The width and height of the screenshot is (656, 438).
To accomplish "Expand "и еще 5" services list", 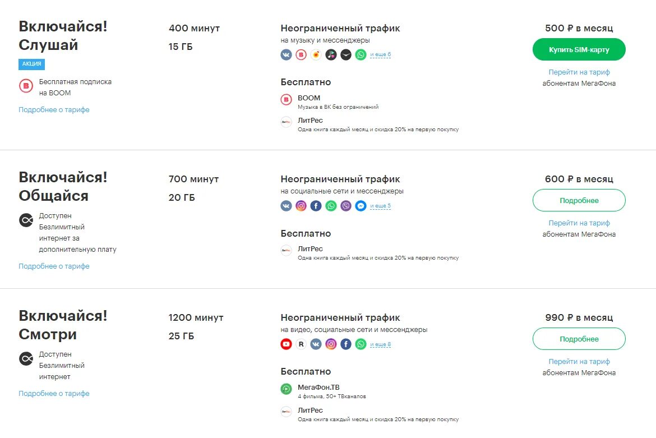I will point(380,206).
